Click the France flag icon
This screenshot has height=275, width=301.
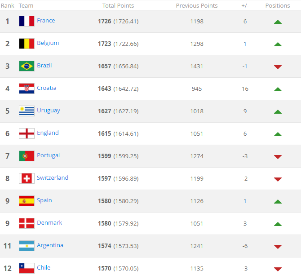tap(27, 21)
